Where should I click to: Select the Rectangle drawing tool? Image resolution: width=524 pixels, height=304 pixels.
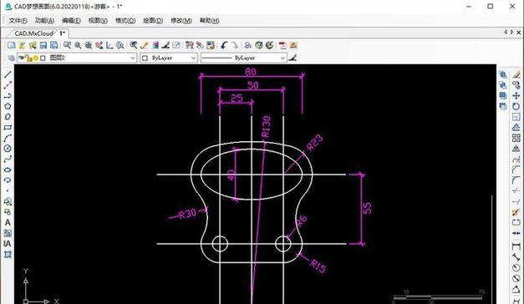(x=8, y=128)
